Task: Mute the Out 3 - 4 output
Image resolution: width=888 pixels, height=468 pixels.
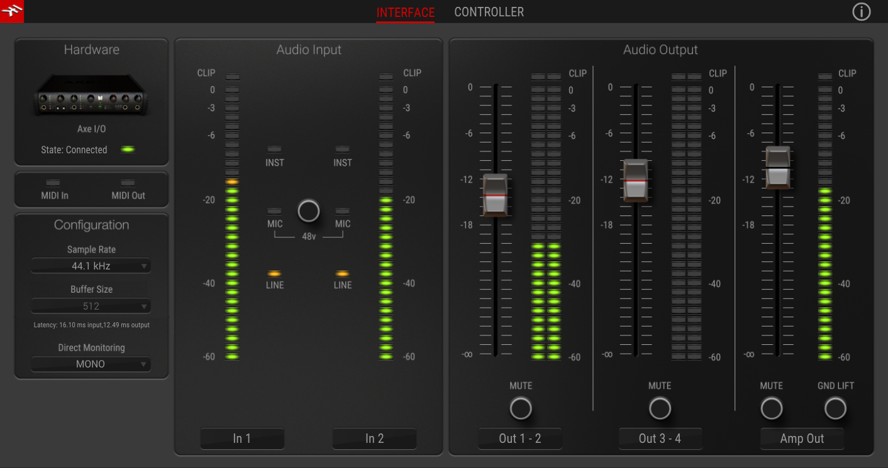Action: (660, 408)
